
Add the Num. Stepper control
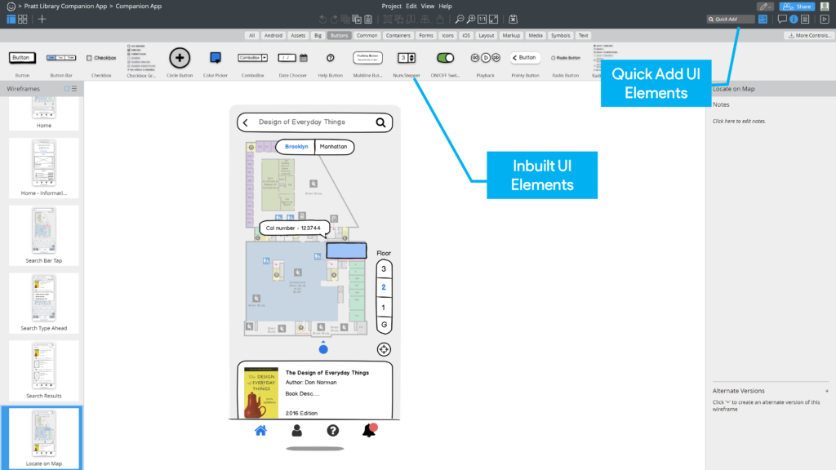pyautogui.click(x=407, y=58)
